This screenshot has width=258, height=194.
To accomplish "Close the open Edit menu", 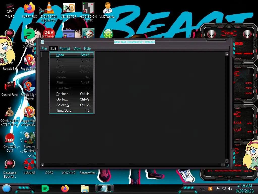I will (53, 48).
